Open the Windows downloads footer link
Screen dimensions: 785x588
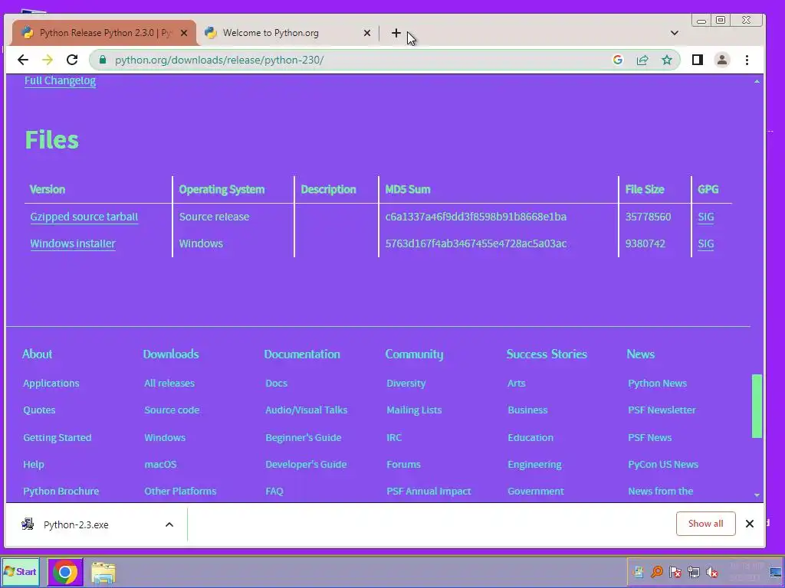pos(165,437)
